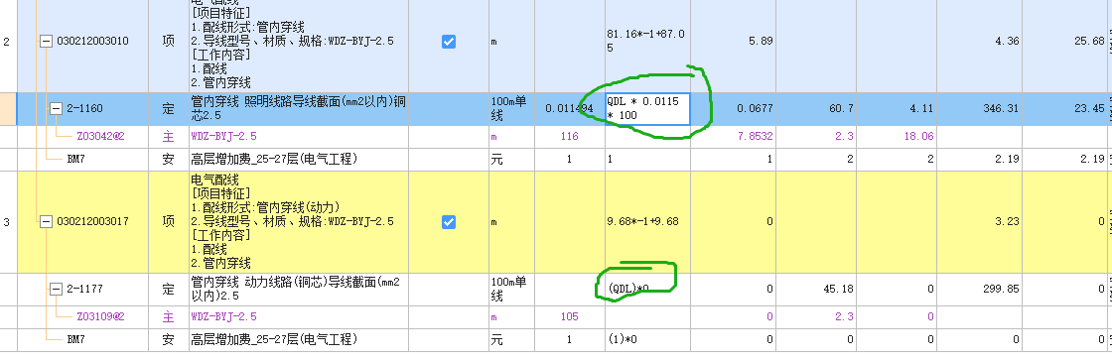
Task: Collapse the 030212003010 item row
Action: coord(46,42)
